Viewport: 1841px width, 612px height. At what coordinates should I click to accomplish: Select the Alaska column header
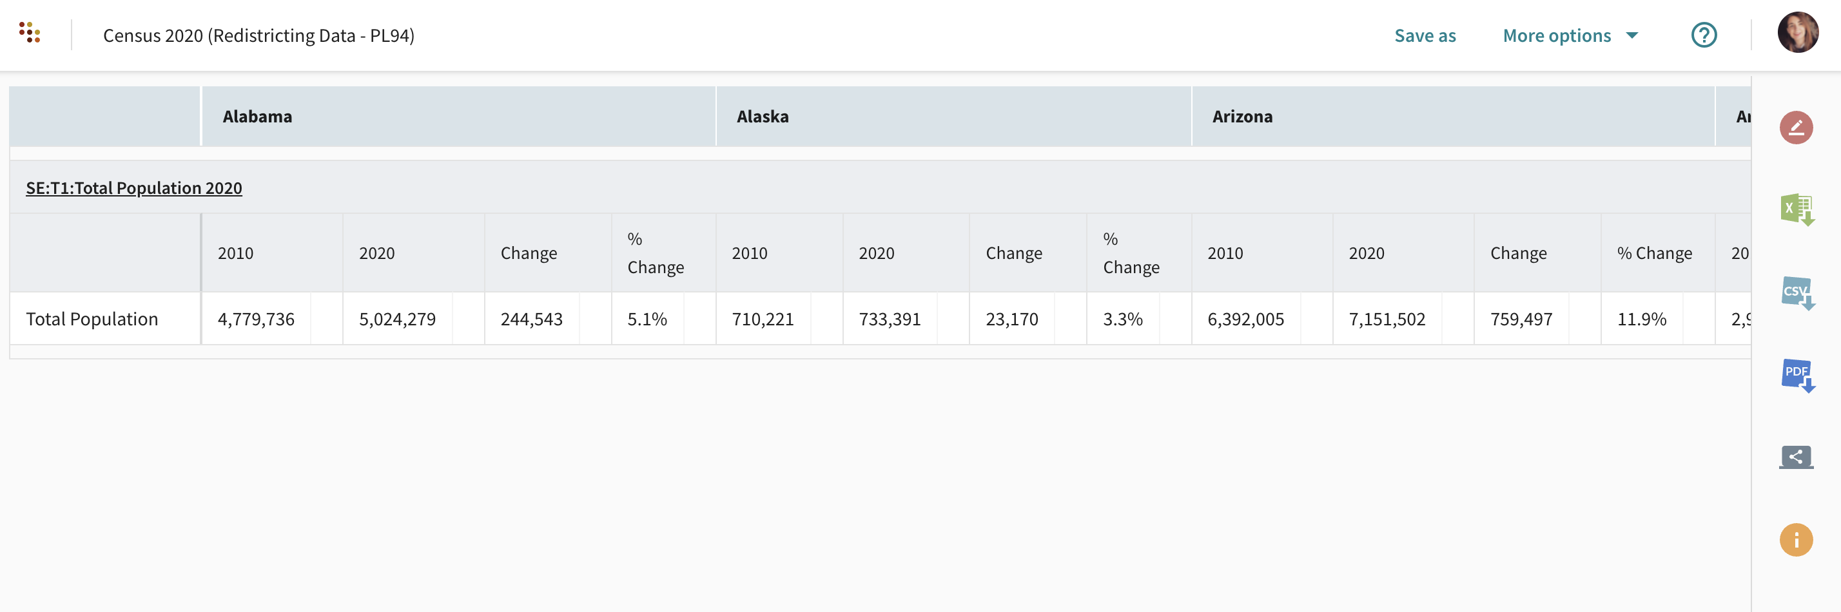click(x=762, y=117)
